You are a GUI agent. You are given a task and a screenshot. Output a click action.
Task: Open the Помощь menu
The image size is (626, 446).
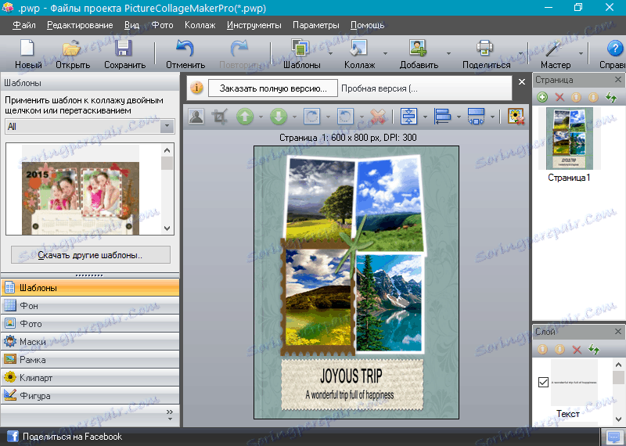coord(367,25)
